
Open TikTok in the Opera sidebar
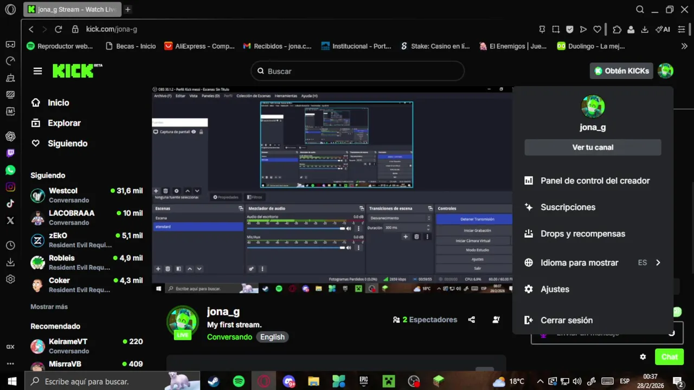(x=10, y=204)
